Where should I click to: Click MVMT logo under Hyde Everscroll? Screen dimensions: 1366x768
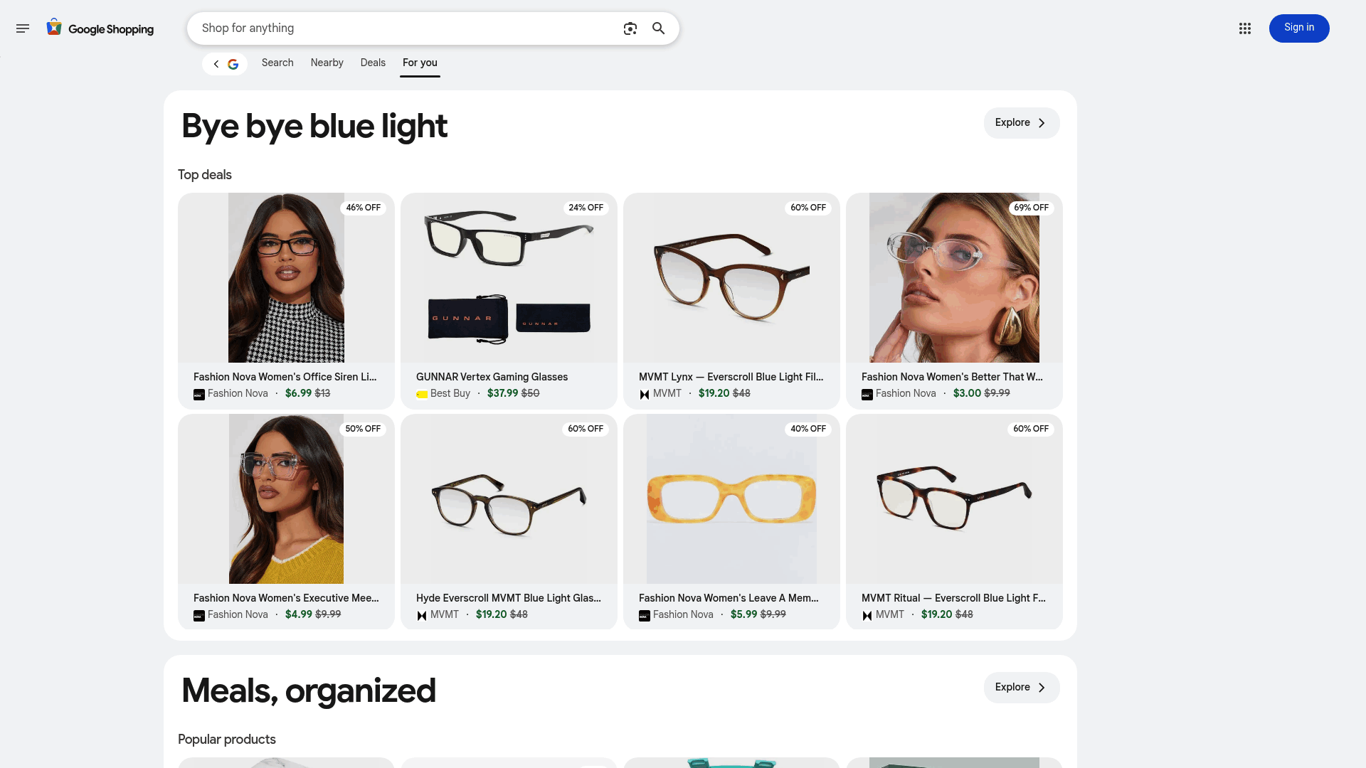pyautogui.click(x=422, y=616)
